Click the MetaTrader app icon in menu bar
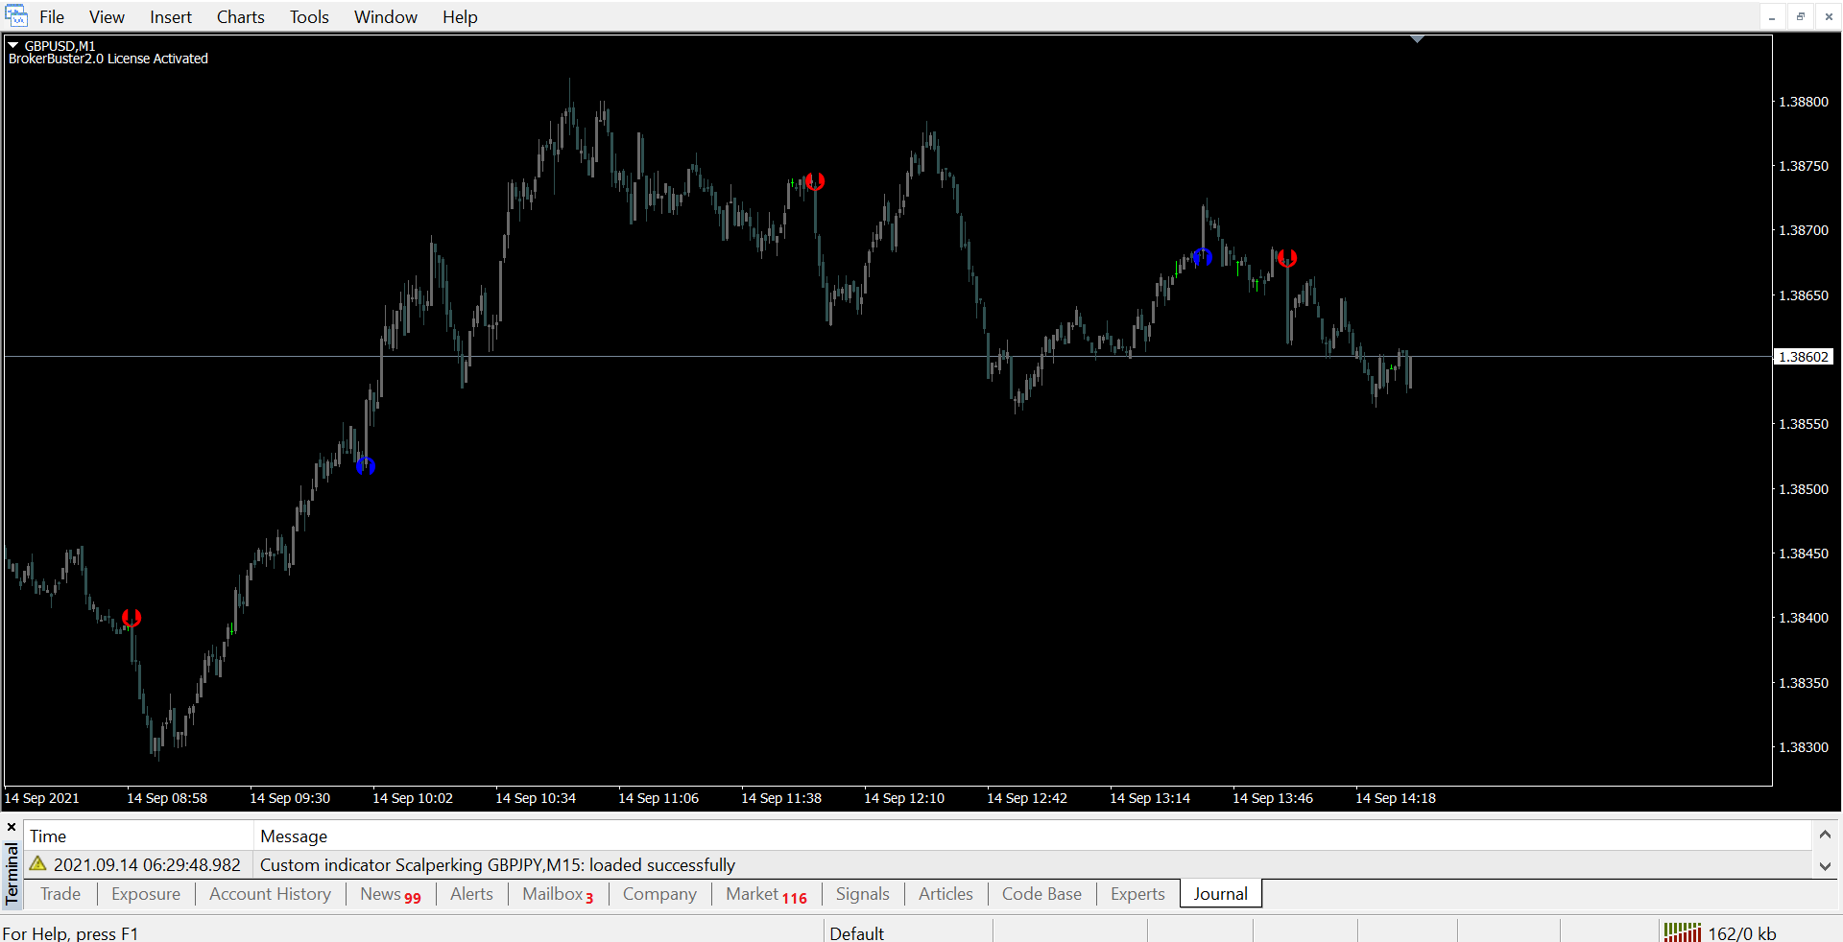The image size is (1843, 942). point(16,16)
